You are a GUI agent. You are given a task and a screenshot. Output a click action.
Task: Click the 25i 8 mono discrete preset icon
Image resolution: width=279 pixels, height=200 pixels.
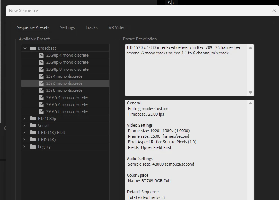41,90
